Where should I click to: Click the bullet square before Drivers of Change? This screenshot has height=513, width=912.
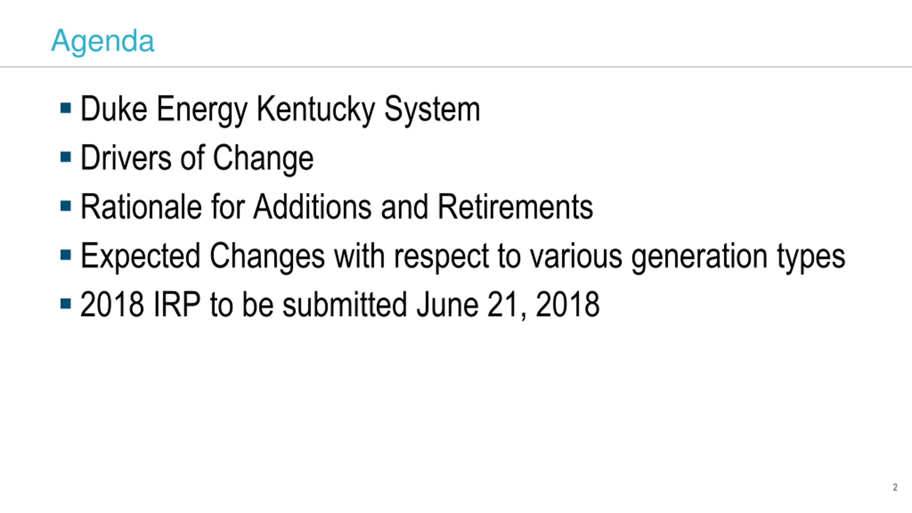[66, 157]
